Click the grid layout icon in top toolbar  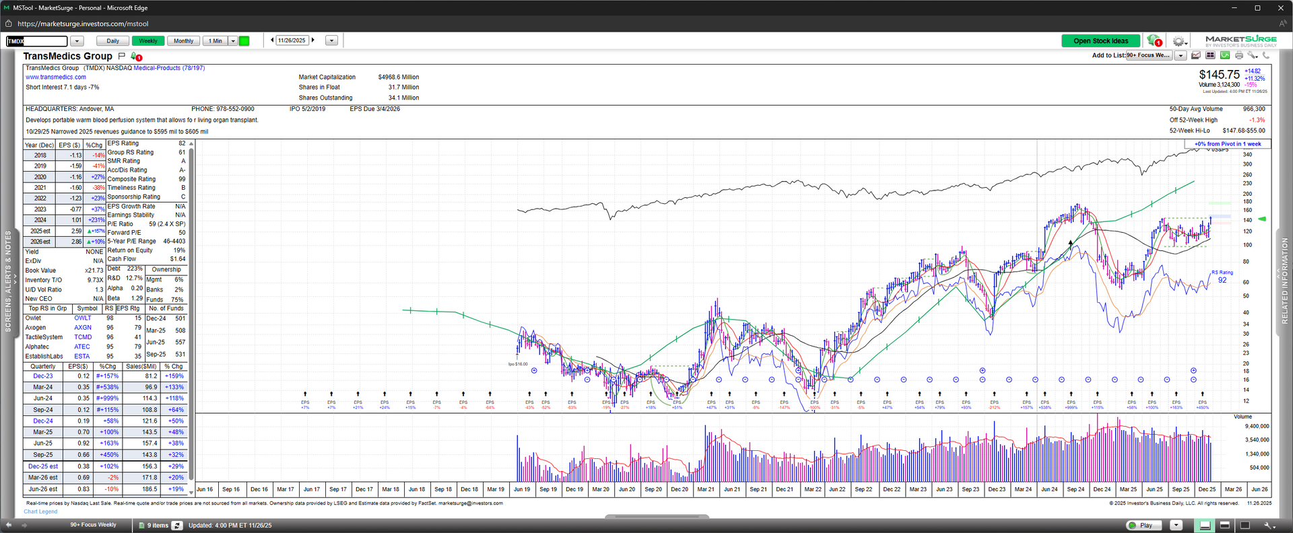1210,55
